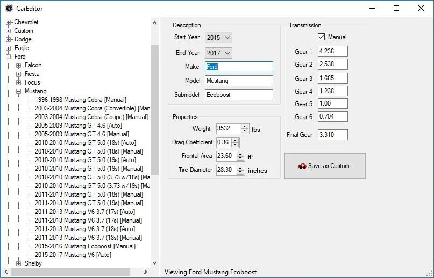The width and height of the screenshot is (434, 278).
Task: Click the Gear 3 ratio field
Action: coord(333,78)
